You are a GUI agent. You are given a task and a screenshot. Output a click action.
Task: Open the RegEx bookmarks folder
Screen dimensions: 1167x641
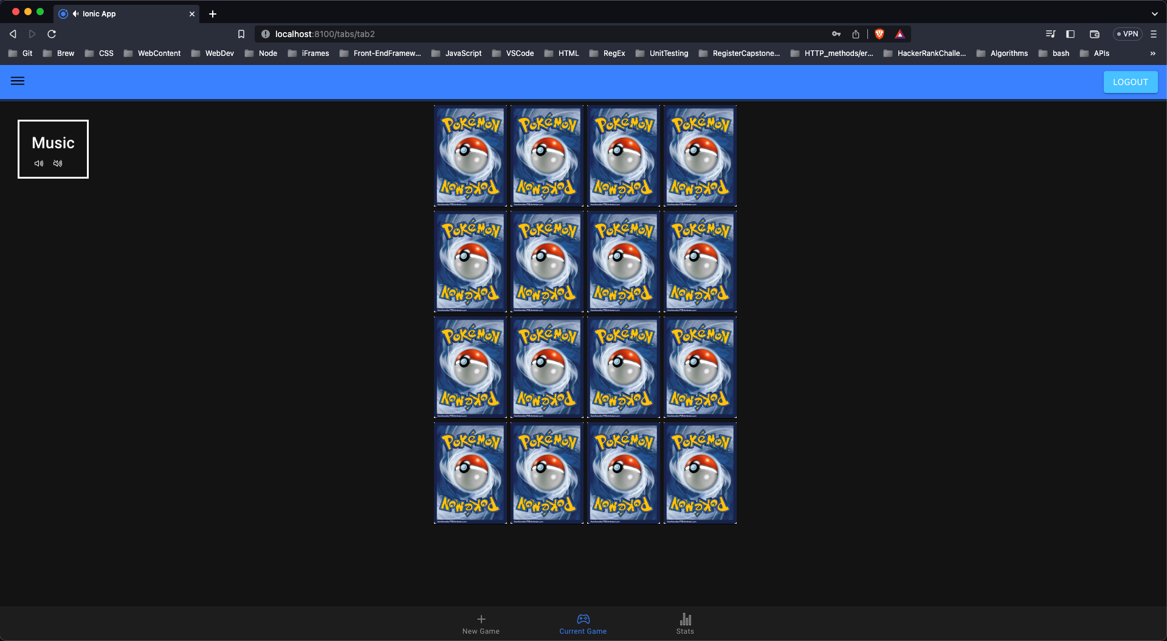607,53
